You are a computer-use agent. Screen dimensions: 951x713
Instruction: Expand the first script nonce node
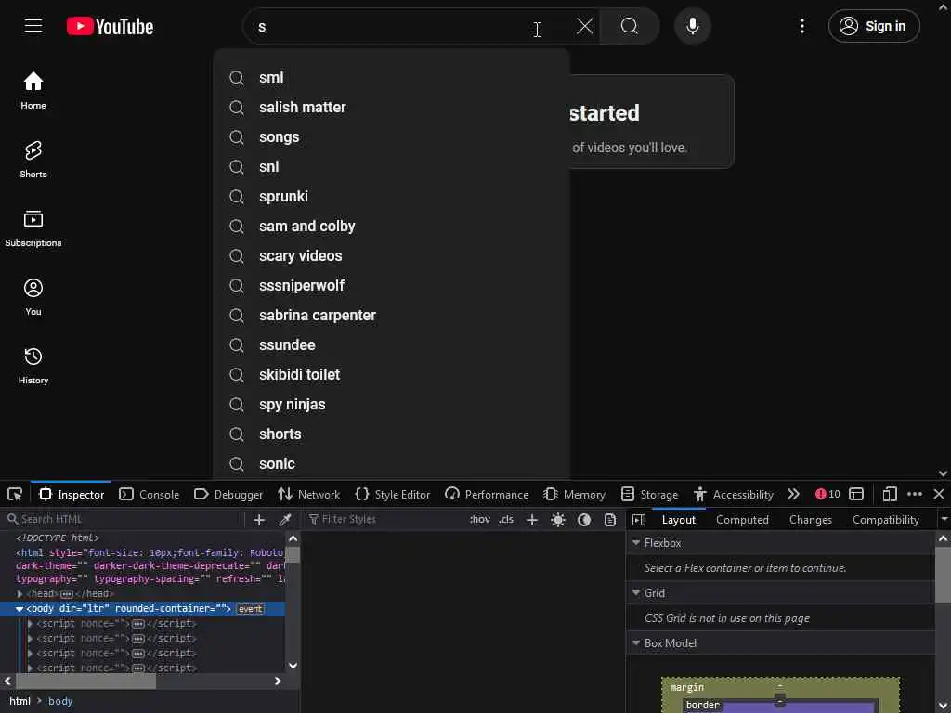tap(30, 623)
